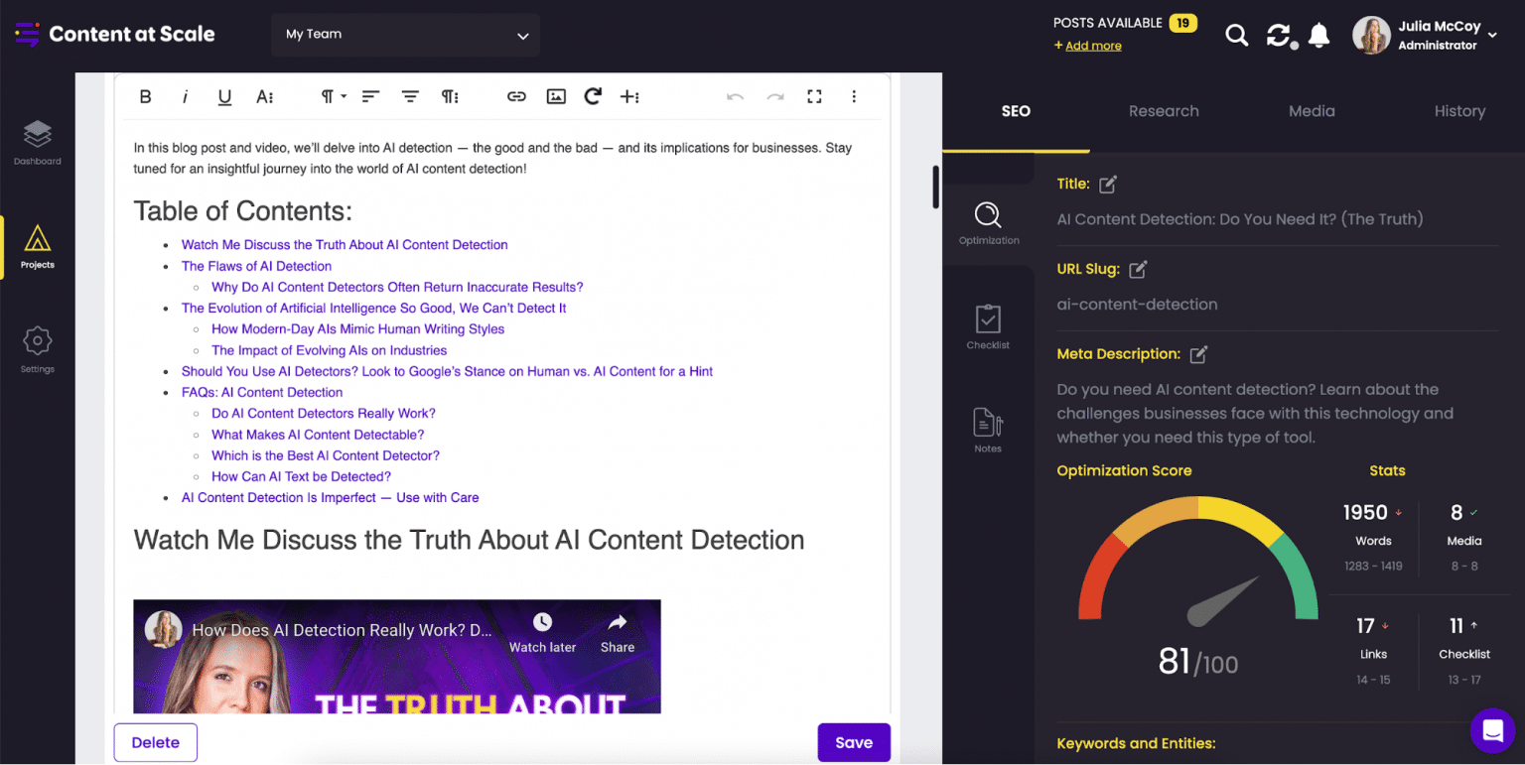Image resolution: width=1525 pixels, height=765 pixels.
Task: Save the blog post
Action: (x=854, y=742)
